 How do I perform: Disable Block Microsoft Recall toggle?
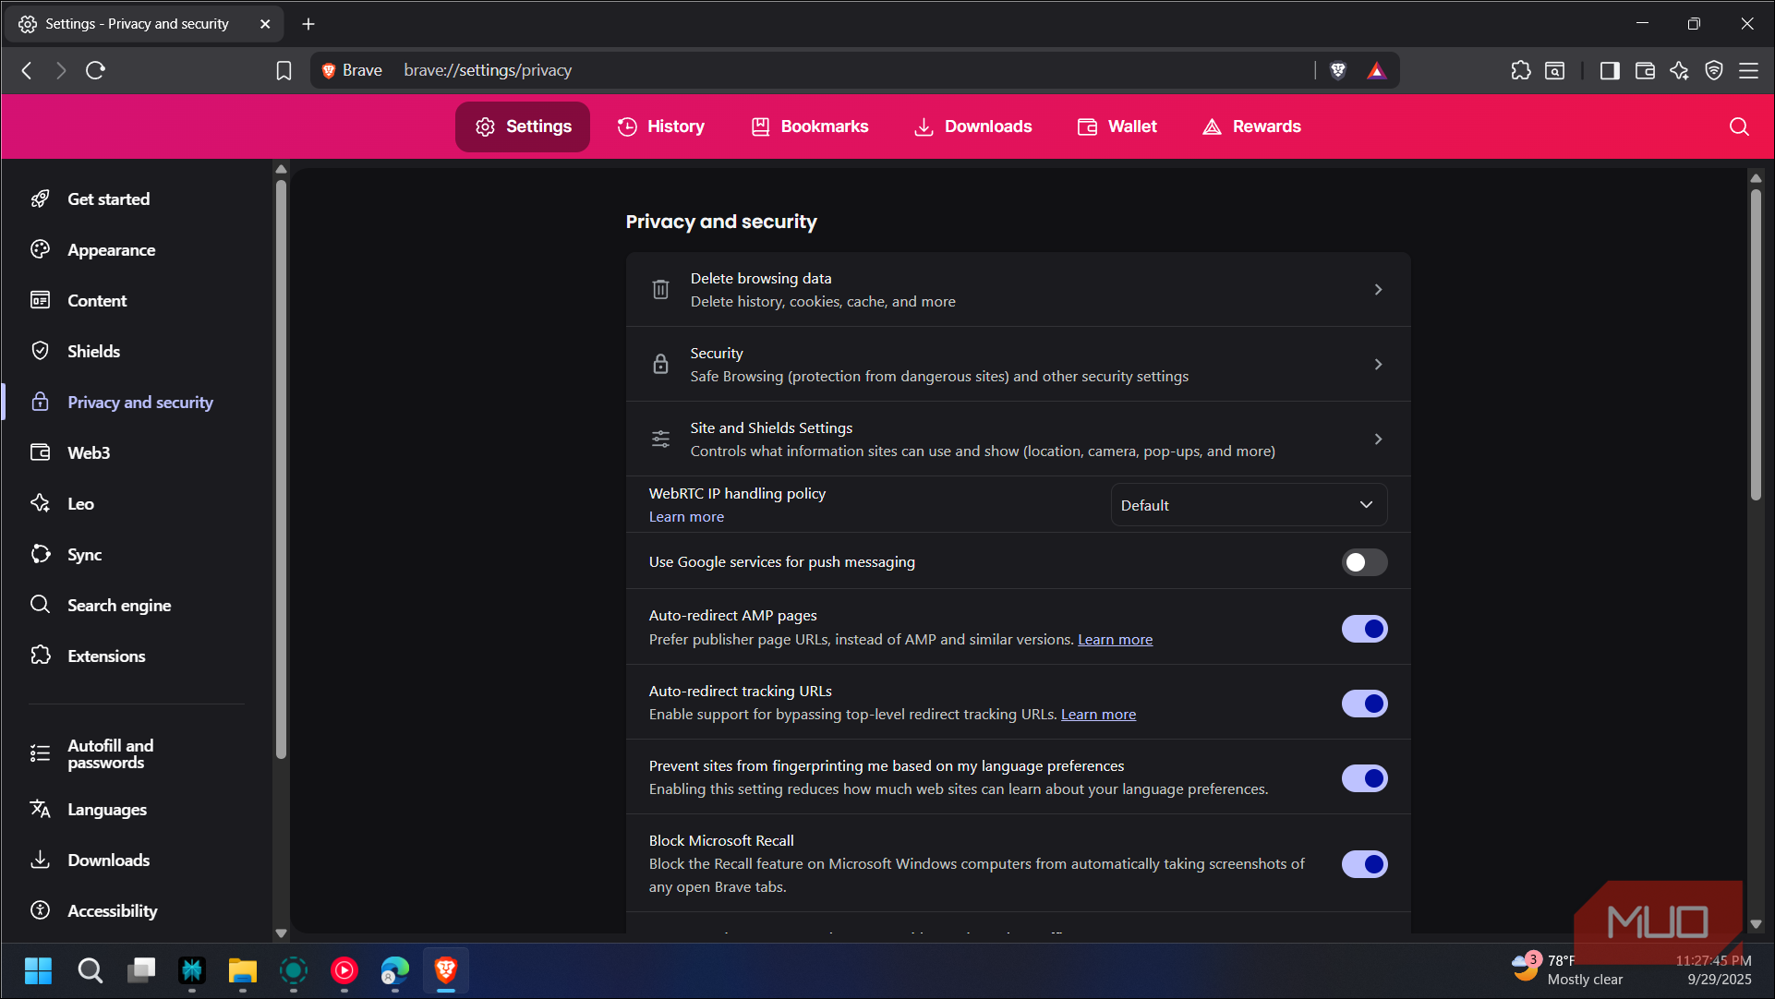[1364, 864]
